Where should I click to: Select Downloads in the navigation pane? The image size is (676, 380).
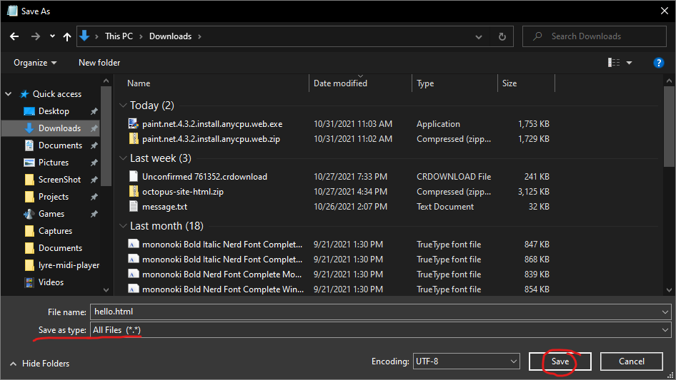click(x=59, y=128)
